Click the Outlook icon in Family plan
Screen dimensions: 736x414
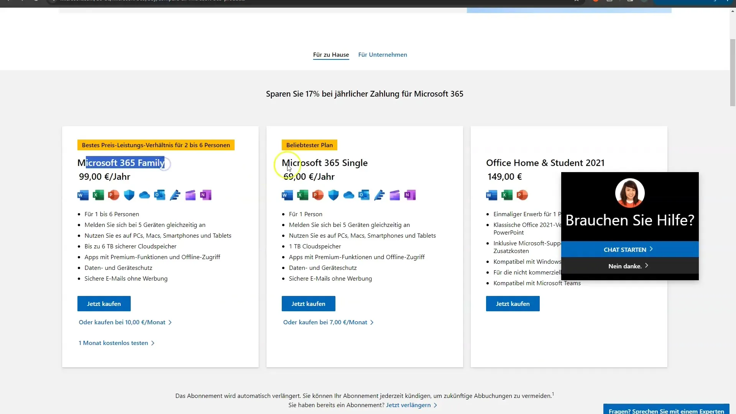(159, 195)
